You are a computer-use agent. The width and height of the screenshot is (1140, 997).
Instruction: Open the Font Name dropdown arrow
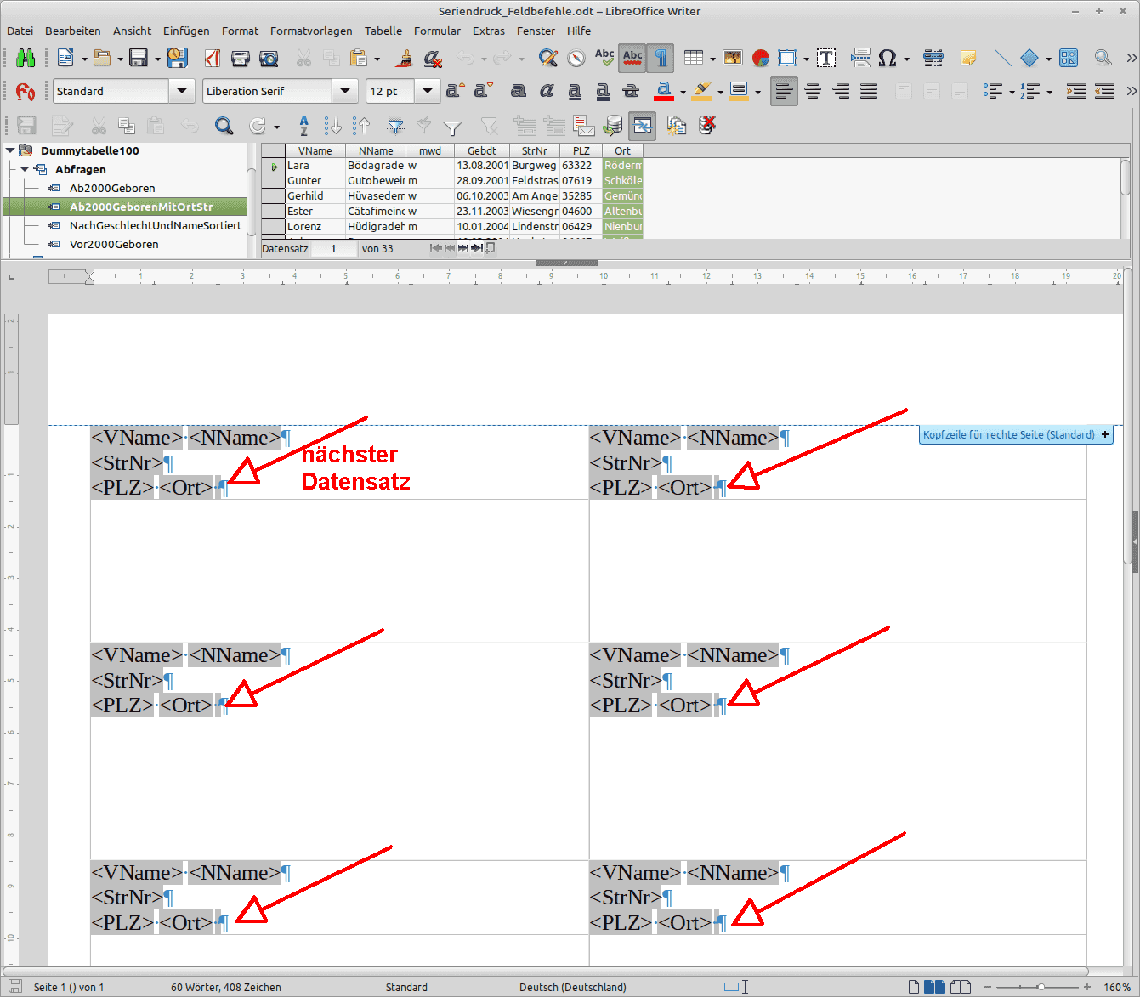pos(344,91)
